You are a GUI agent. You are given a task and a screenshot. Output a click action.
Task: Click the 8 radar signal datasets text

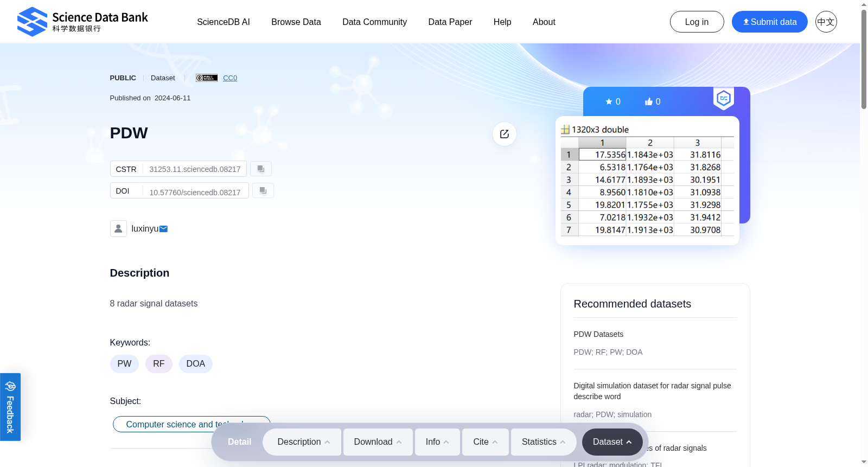(x=154, y=304)
